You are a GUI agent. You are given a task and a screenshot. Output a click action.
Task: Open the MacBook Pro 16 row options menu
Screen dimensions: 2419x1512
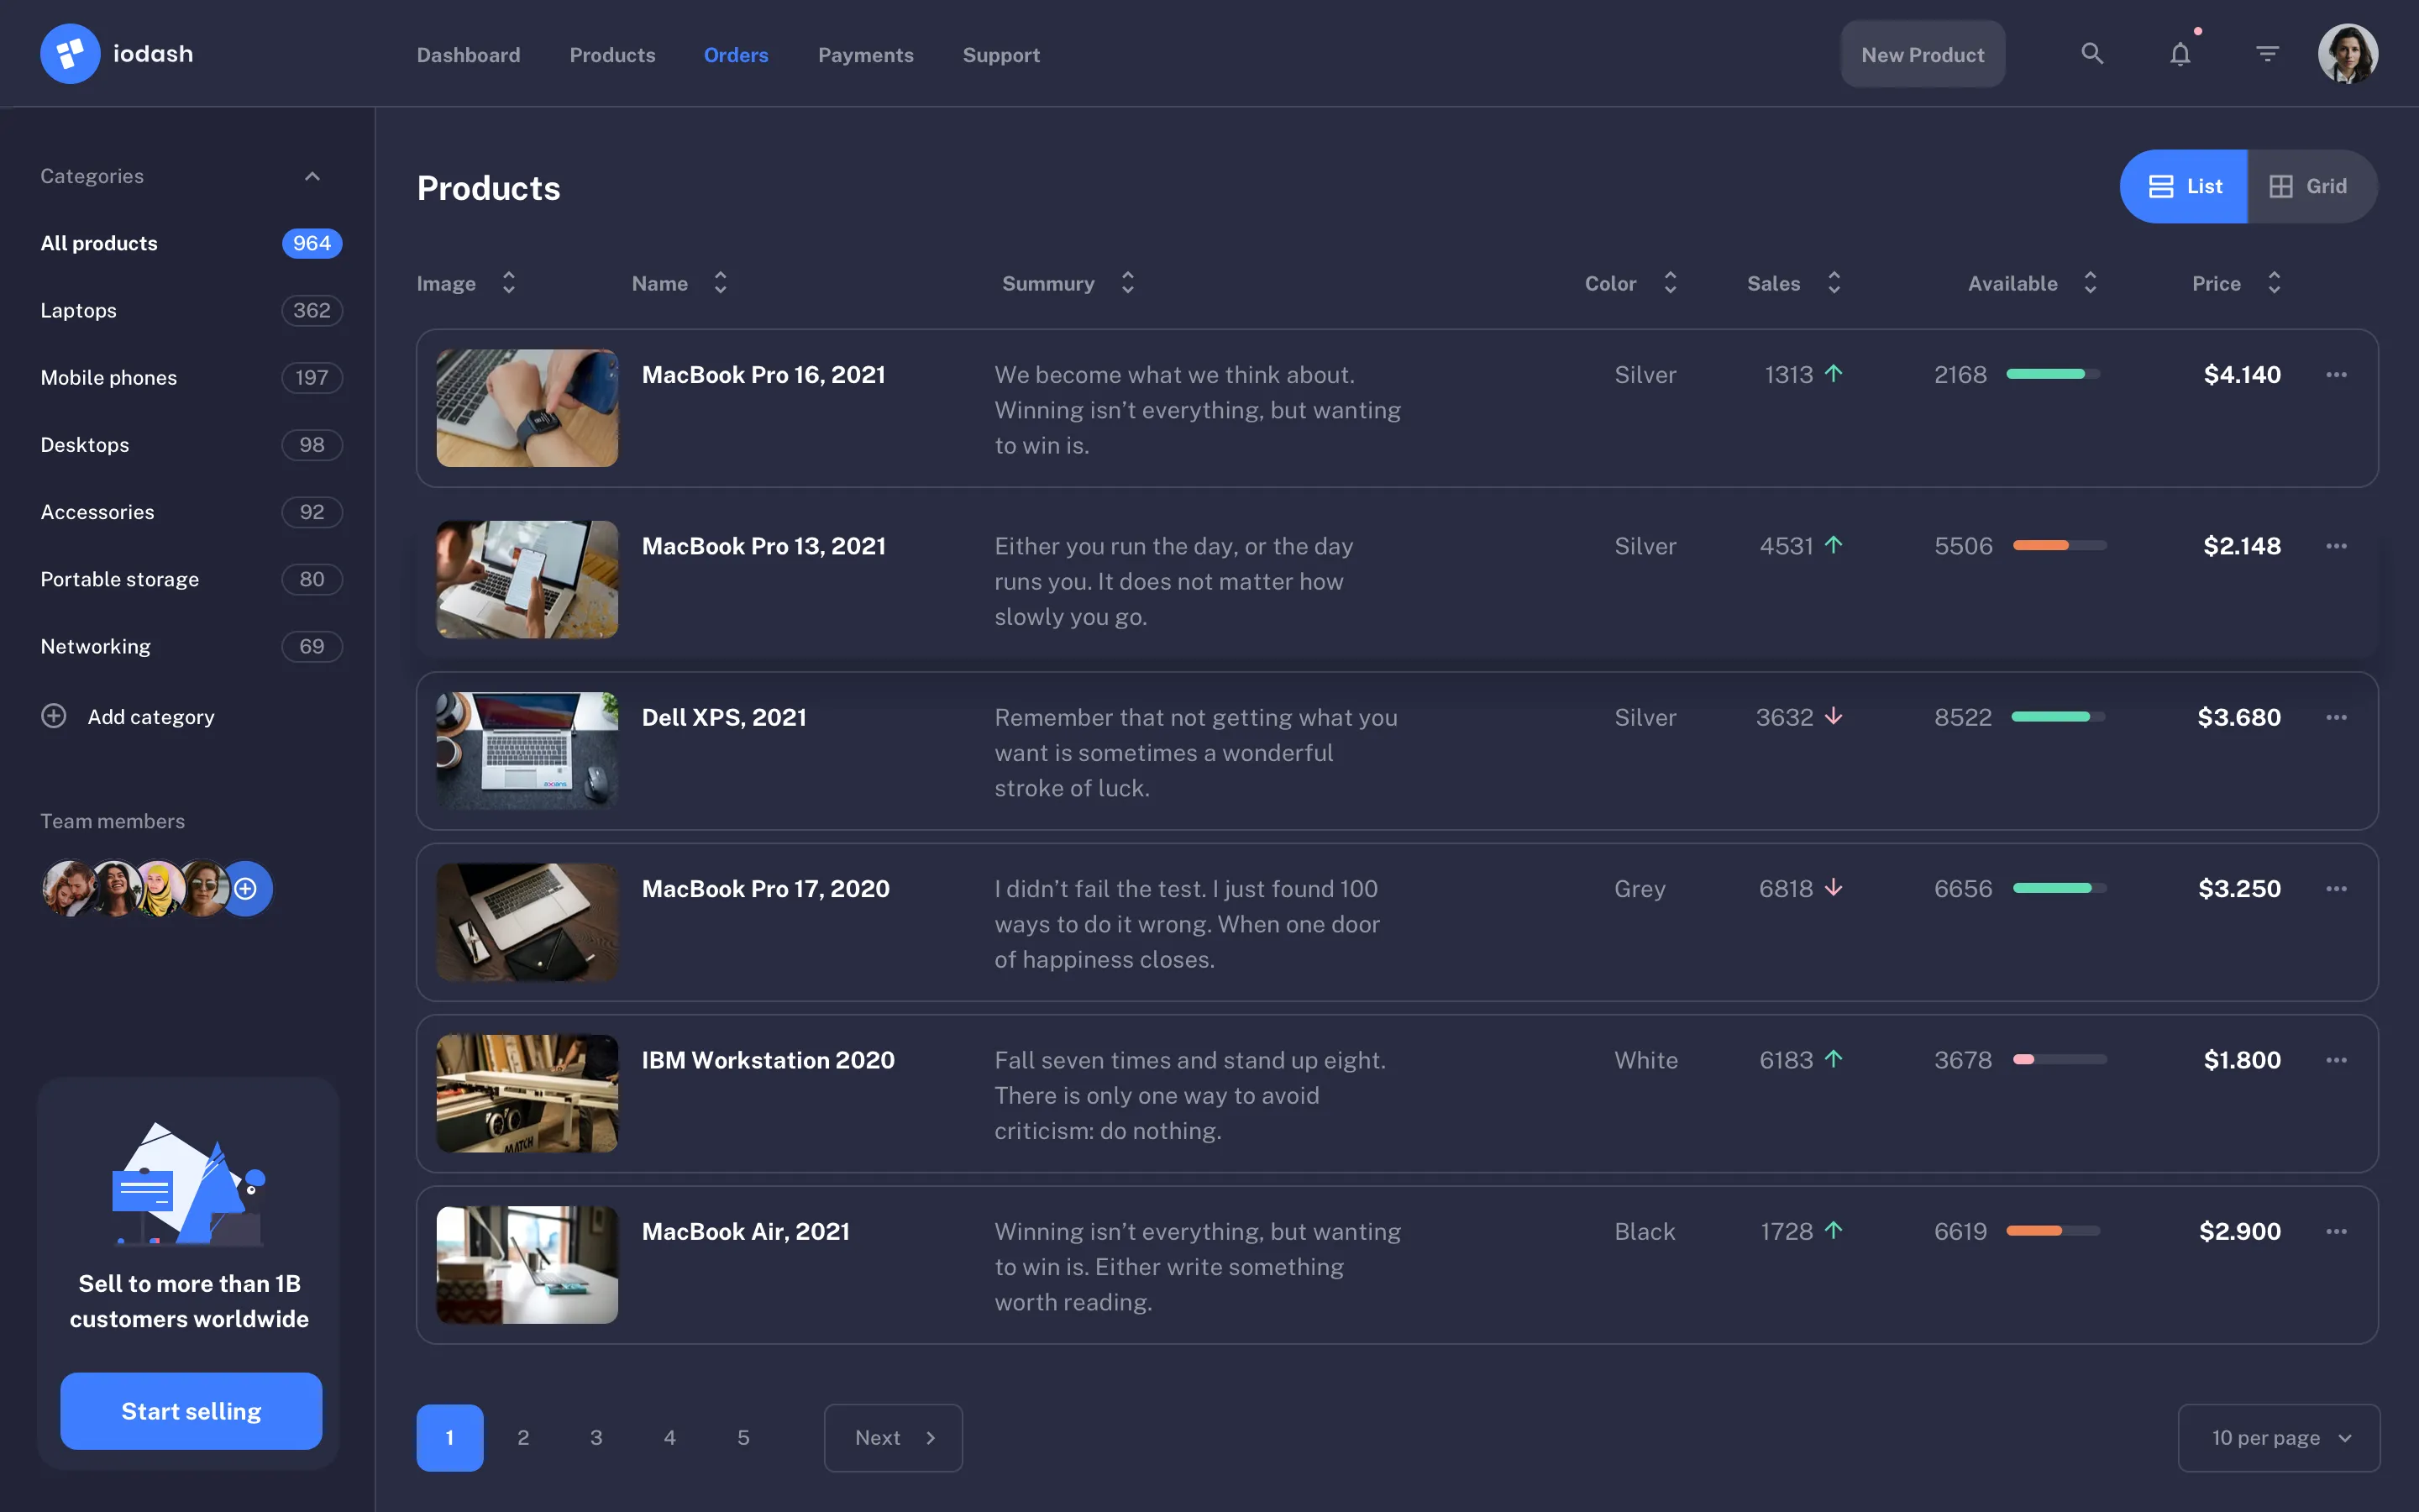[2336, 374]
